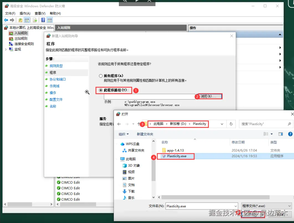Open the 查看(V) menu

tap(40, 13)
